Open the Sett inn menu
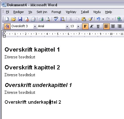Viewport: 124px width, 119px height. pyautogui.click(x=42, y=12)
